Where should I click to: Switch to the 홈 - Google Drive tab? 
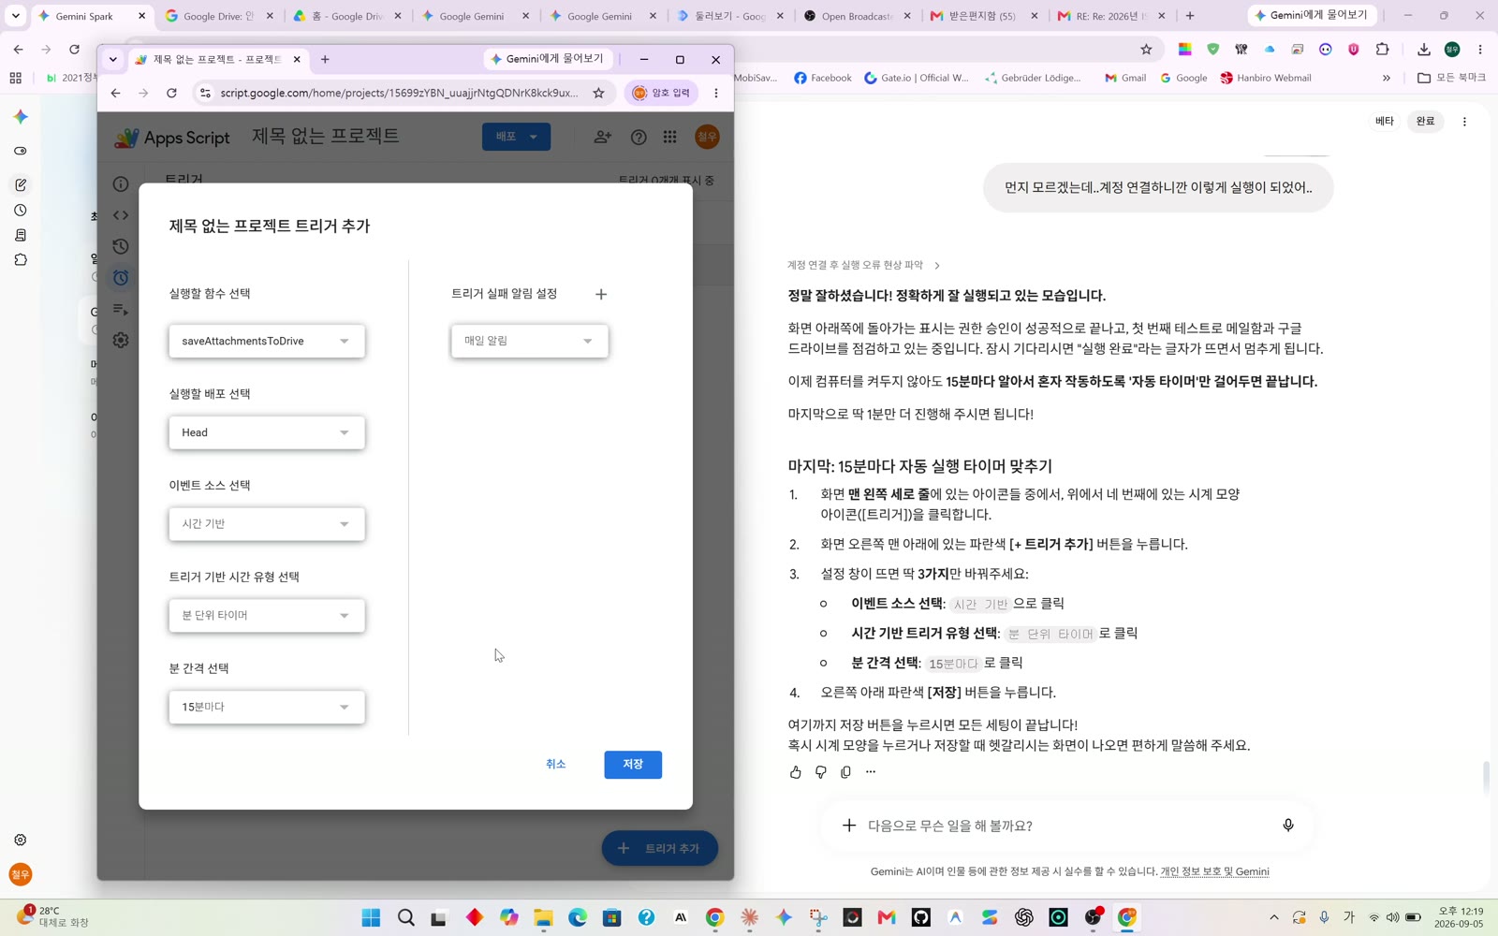coord(346,16)
